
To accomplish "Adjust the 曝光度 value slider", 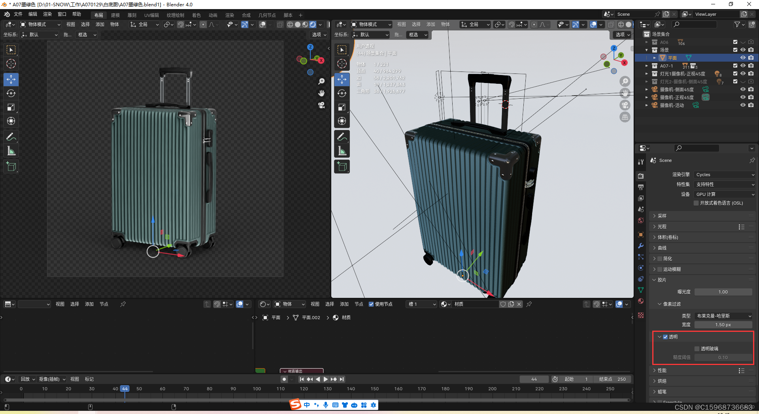I will (723, 292).
